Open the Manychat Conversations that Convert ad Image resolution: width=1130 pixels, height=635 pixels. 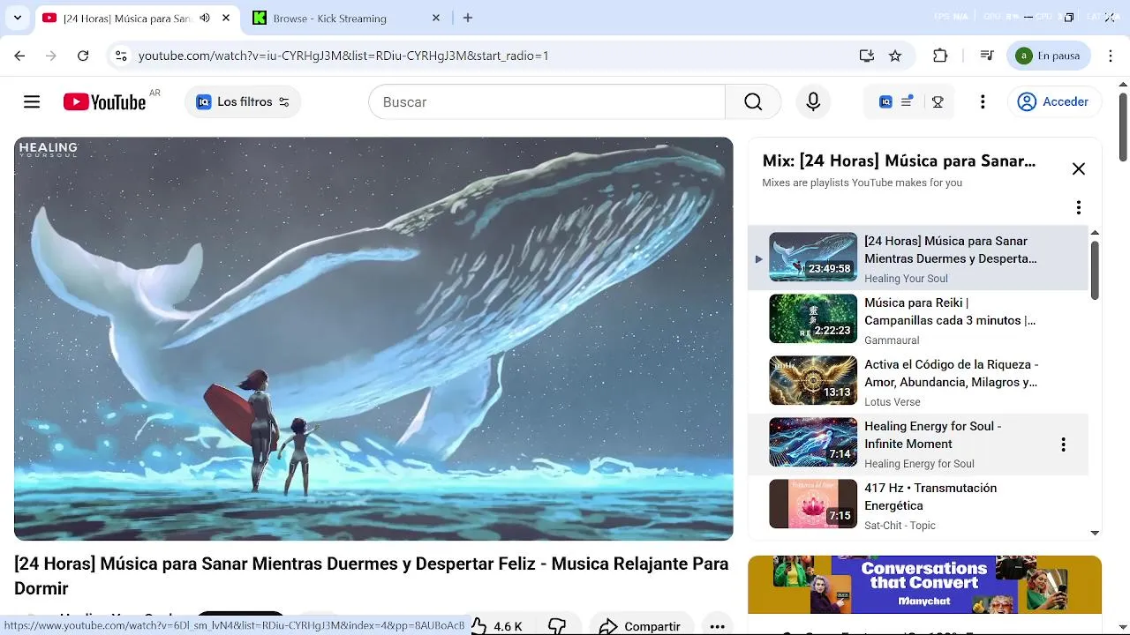coord(924,584)
